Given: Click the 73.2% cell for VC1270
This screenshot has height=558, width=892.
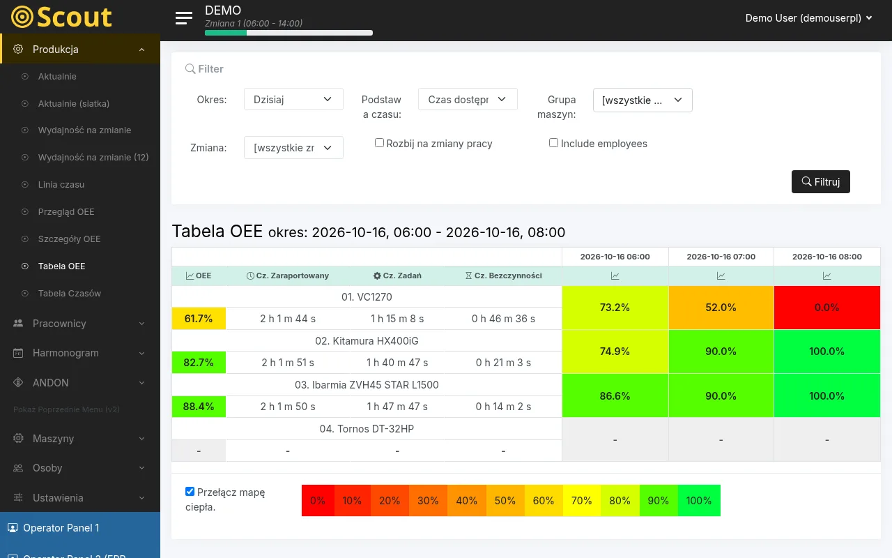Looking at the screenshot, I should click(x=615, y=308).
